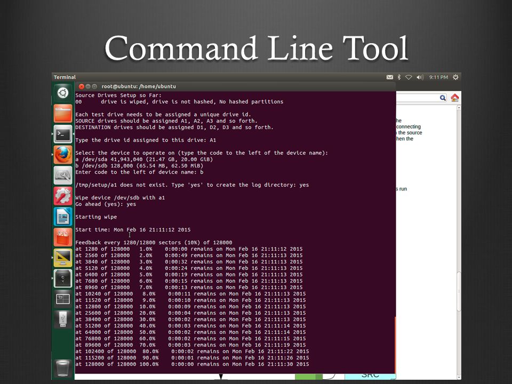The image size is (512, 384).
Task: Maximize the root@ubuntu terminal window
Action: pos(94,86)
